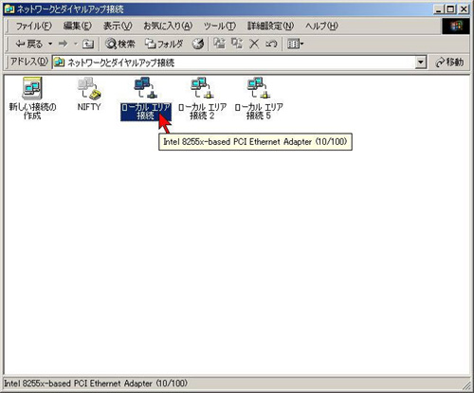Select ローカル エリア接続 2 icon

[202, 88]
